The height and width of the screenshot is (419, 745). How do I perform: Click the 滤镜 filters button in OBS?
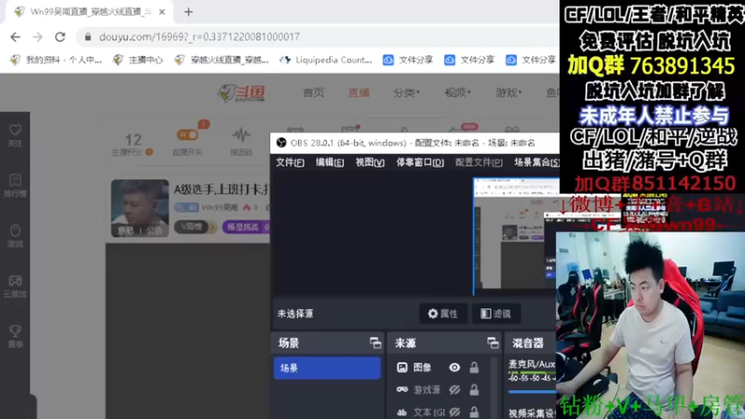495,314
